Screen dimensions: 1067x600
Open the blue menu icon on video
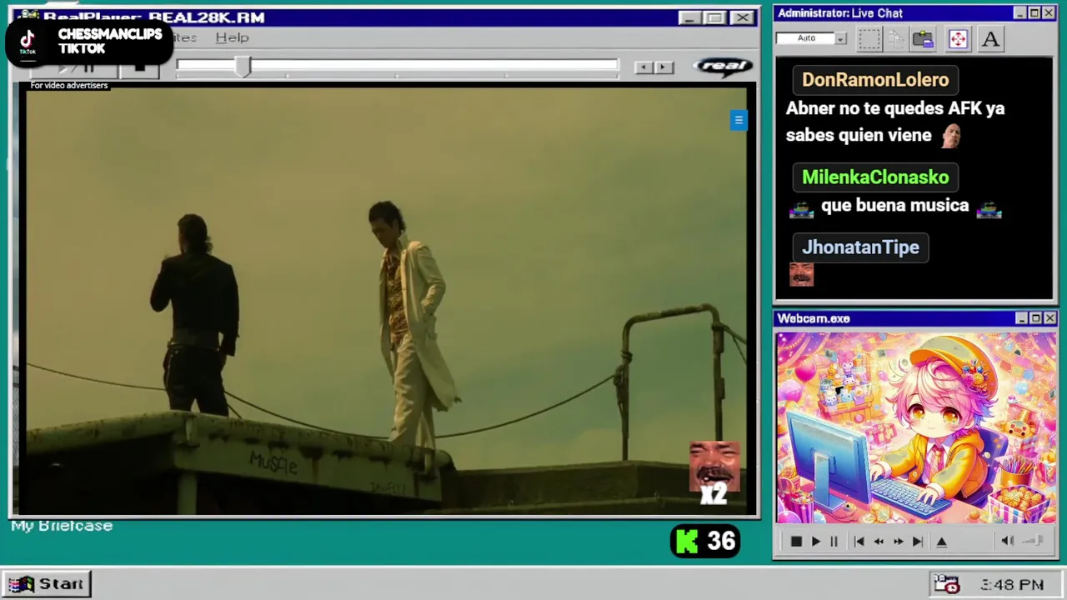pyautogui.click(x=739, y=121)
